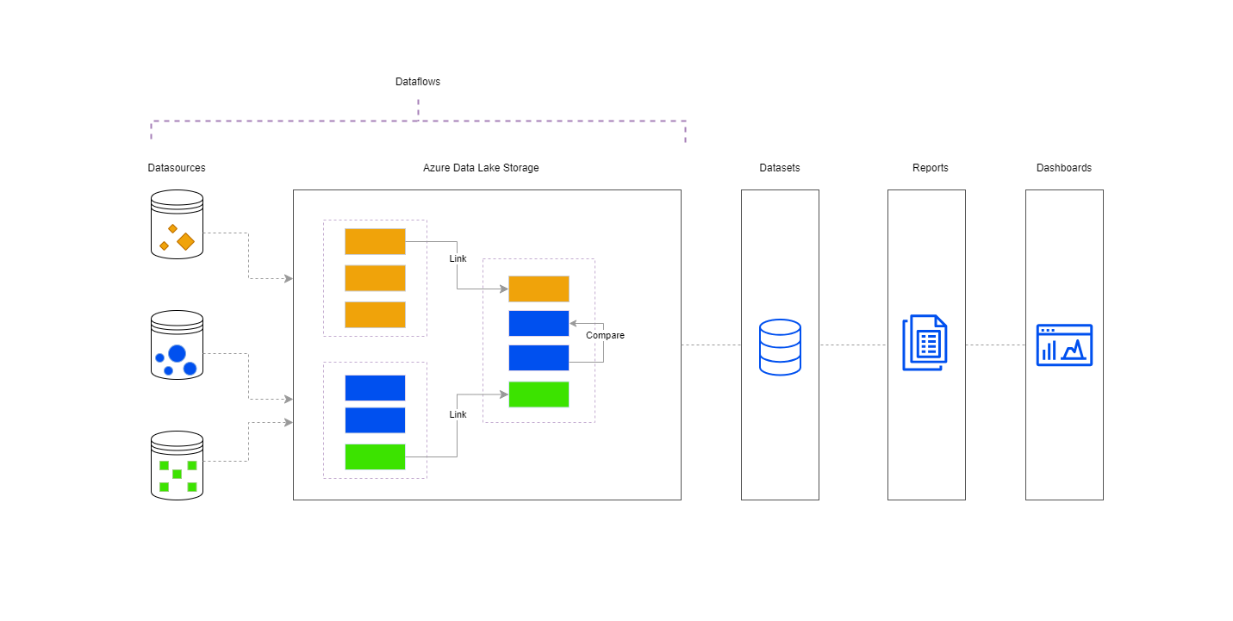
Task: Click the middle orange block in top-left group
Action: (x=375, y=278)
